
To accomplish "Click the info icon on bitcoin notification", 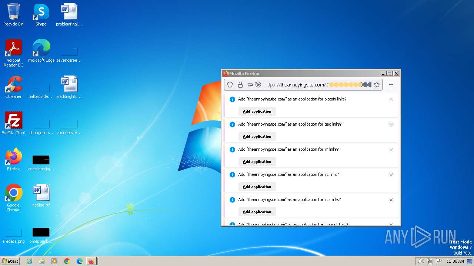I will [x=233, y=99].
